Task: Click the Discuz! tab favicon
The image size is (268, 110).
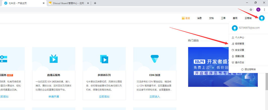Action: click(50, 3)
